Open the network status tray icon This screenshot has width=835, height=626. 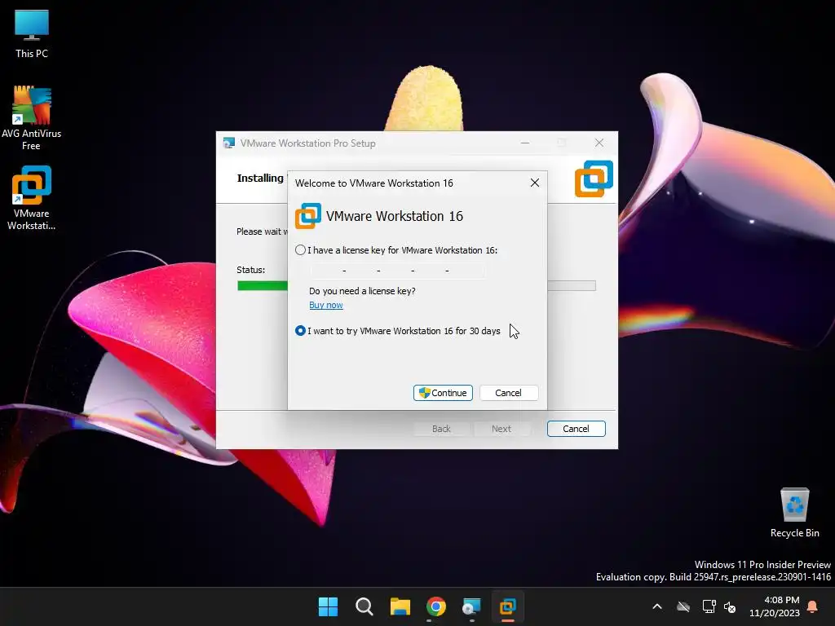click(x=709, y=606)
